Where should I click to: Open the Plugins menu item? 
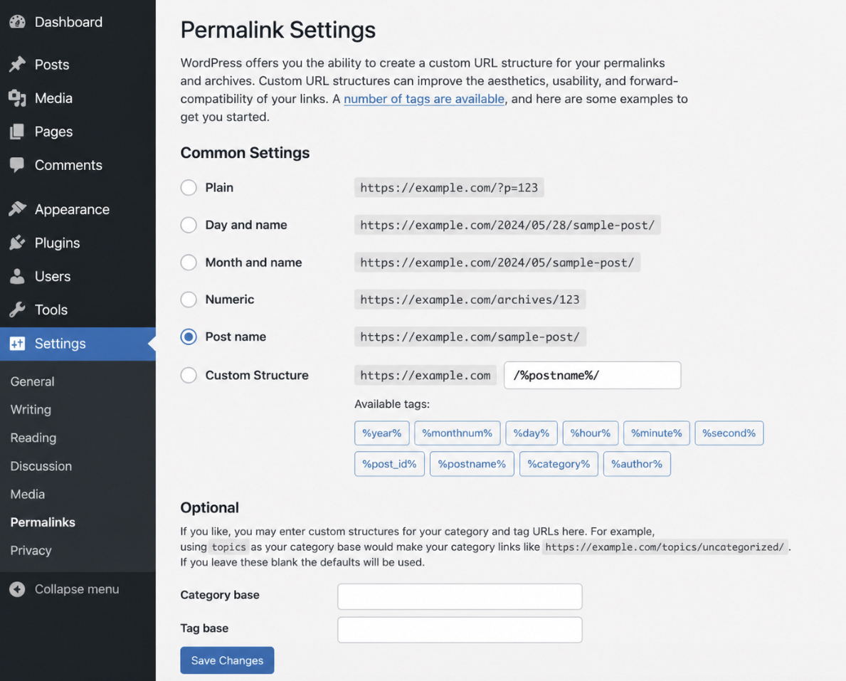pyautogui.click(x=57, y=243)
